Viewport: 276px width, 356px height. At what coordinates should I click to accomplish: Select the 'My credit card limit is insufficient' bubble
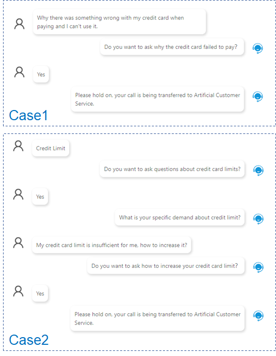point(112,245)
